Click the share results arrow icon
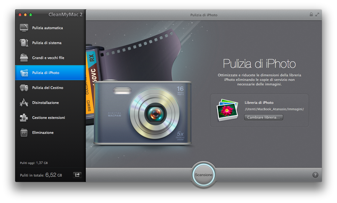337x203 pixels. pos(77,175)
